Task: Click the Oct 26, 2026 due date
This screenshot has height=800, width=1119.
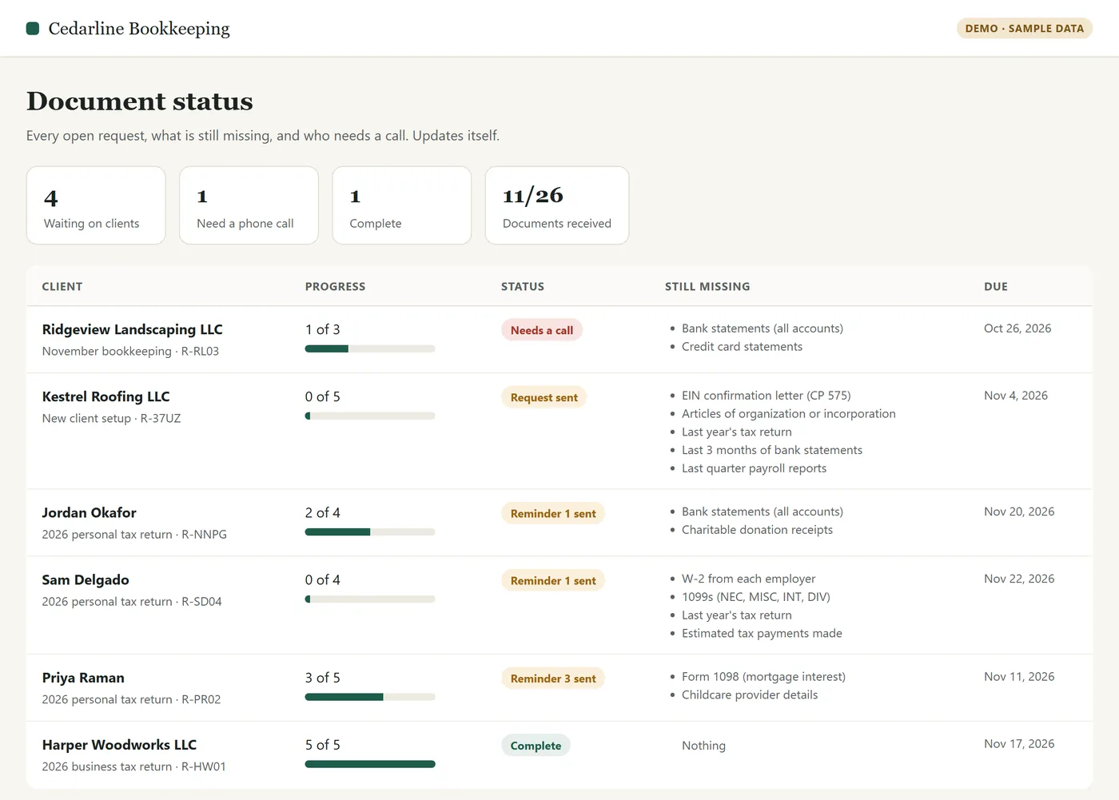Action: click(1017, 328)
